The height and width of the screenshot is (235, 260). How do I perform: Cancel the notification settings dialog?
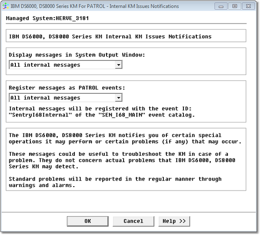133,221
